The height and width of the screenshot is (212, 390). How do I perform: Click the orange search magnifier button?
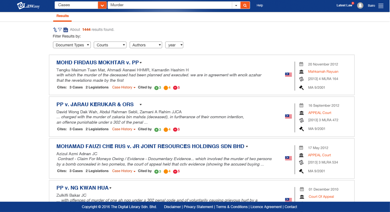(x=245, y=5)
